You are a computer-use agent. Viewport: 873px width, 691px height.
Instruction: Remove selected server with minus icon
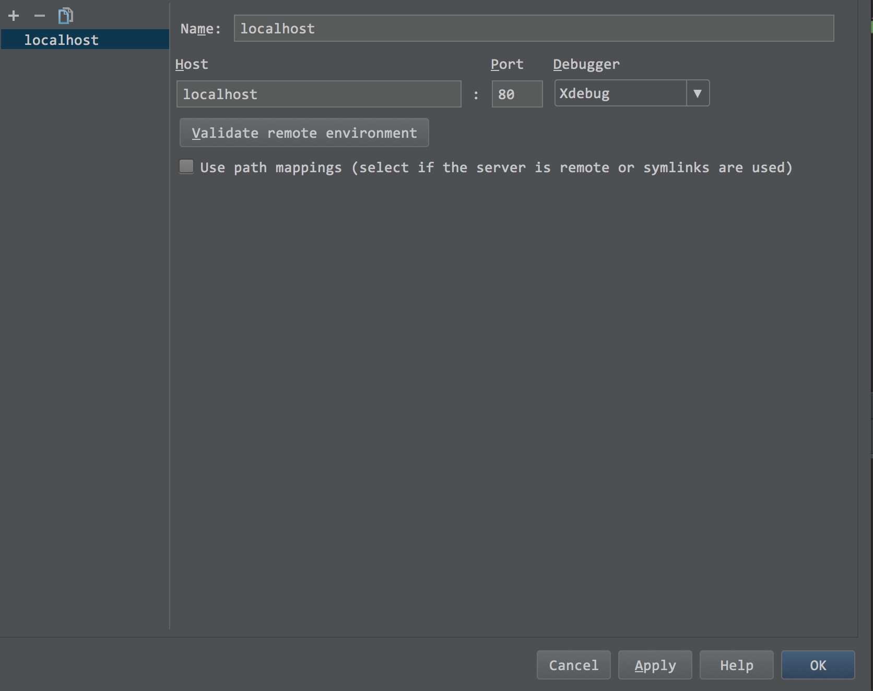pyautogui.click(x=40, y=16)
